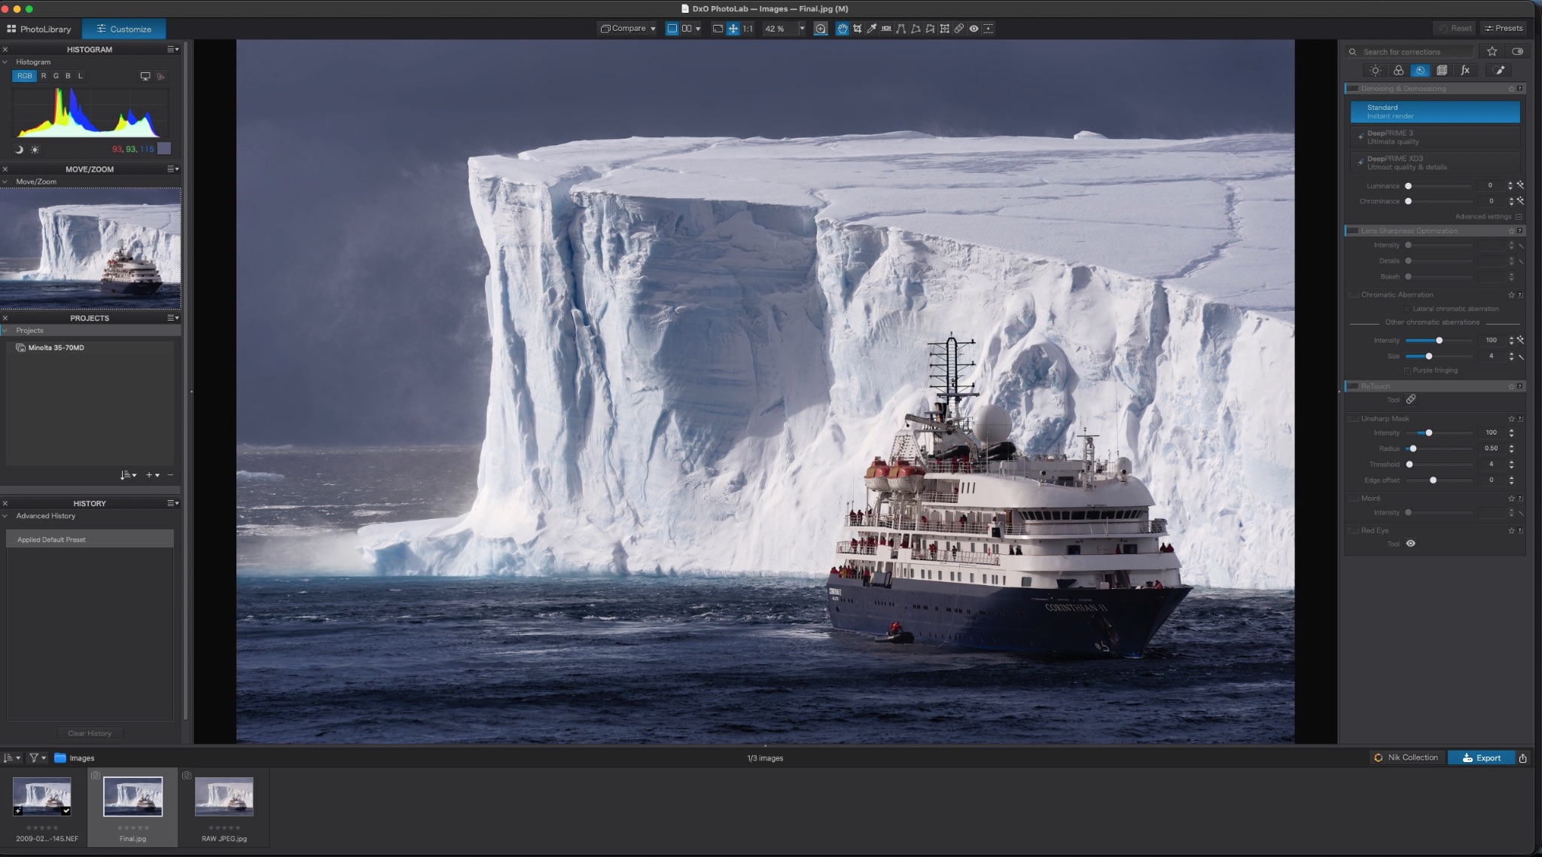Switch to the Customize tab
The width and height of the screenshot is (1542, 857).
(123, 29)
